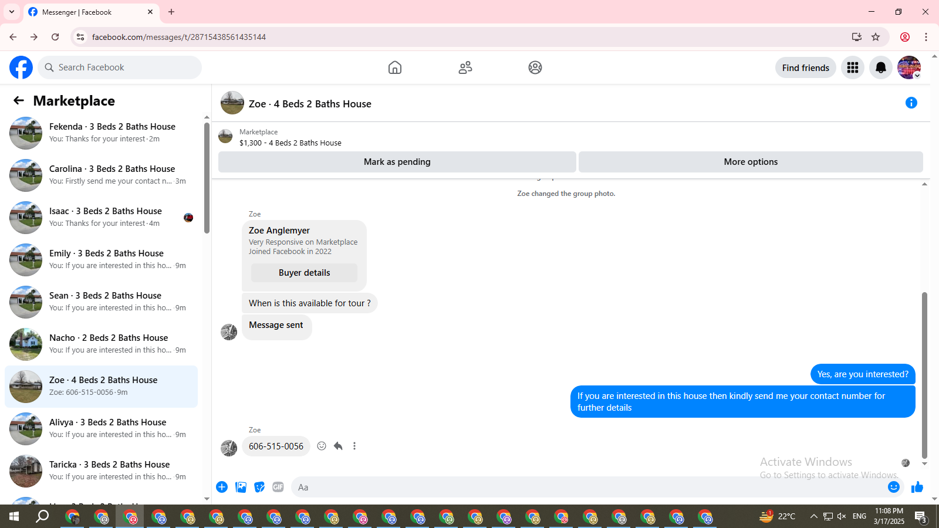
Task: Open the Facebook menu grid icon
Action: tap(853, 67)
